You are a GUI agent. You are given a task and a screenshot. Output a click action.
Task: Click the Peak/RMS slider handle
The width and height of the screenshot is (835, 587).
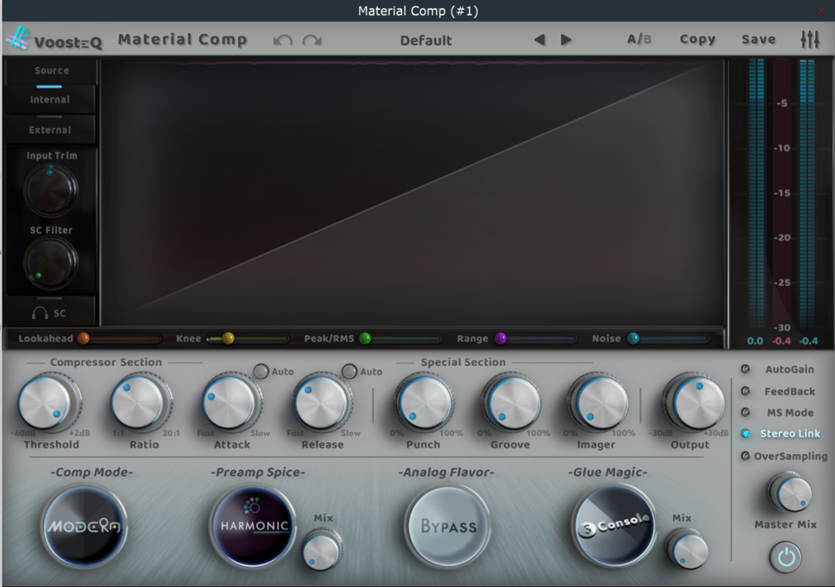pos(364,338)
